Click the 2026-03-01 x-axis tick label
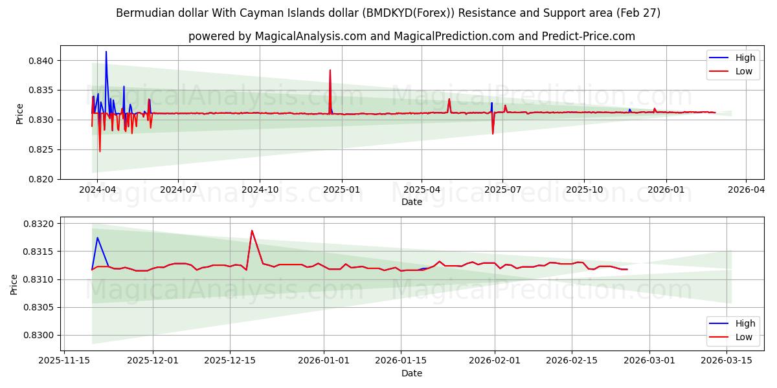The width and height of the screenshot is (777, 388). point(649,361)
